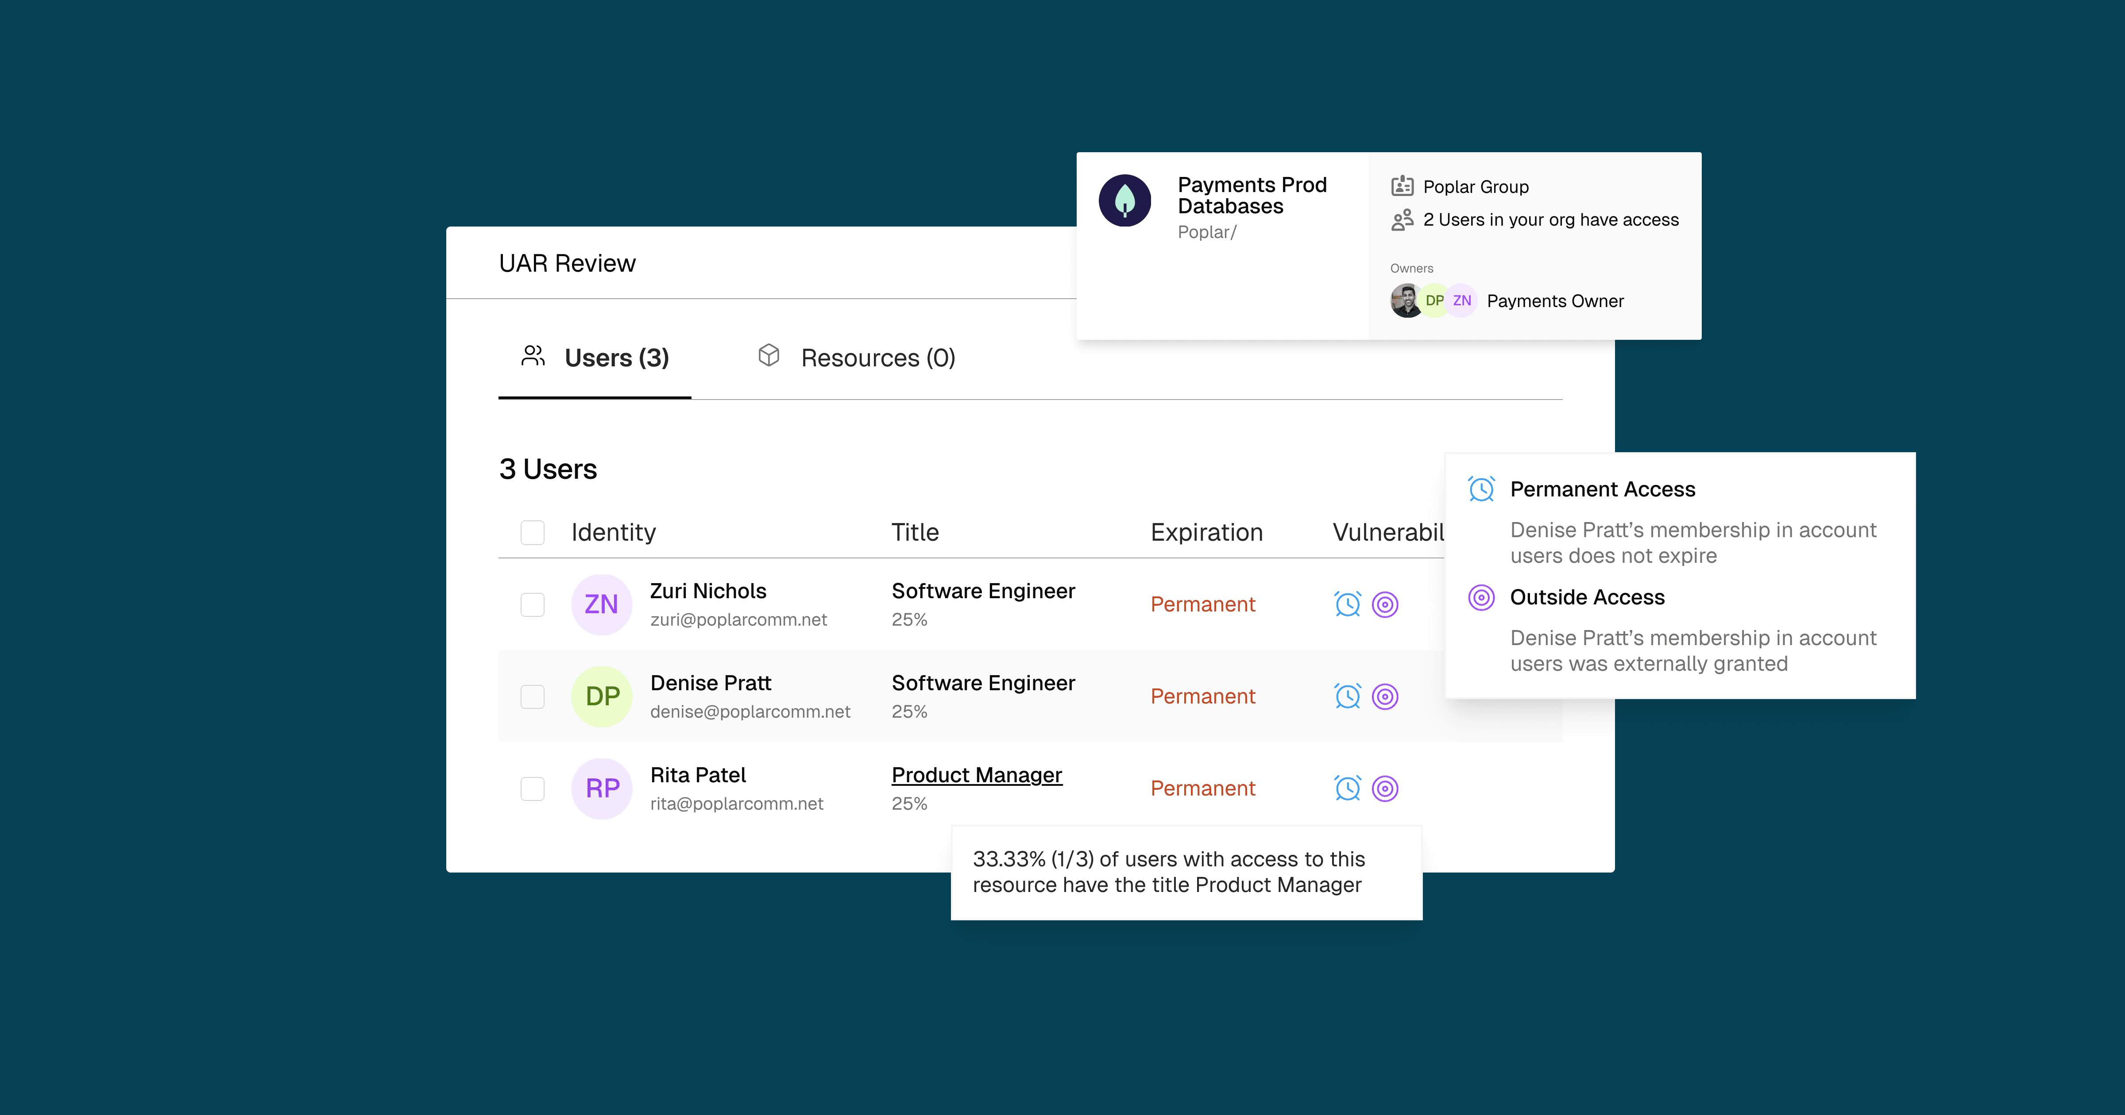
Task: Tick the checkbox next to Rita Patel
Action: pyautogui.click(x=532, y=788)
